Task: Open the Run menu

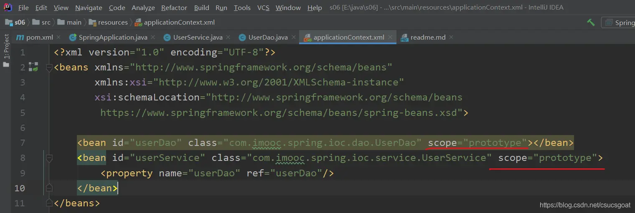Action: click(x=221, y=8)
